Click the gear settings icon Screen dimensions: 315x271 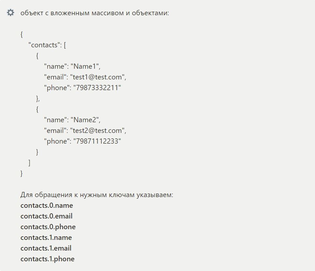10,13
